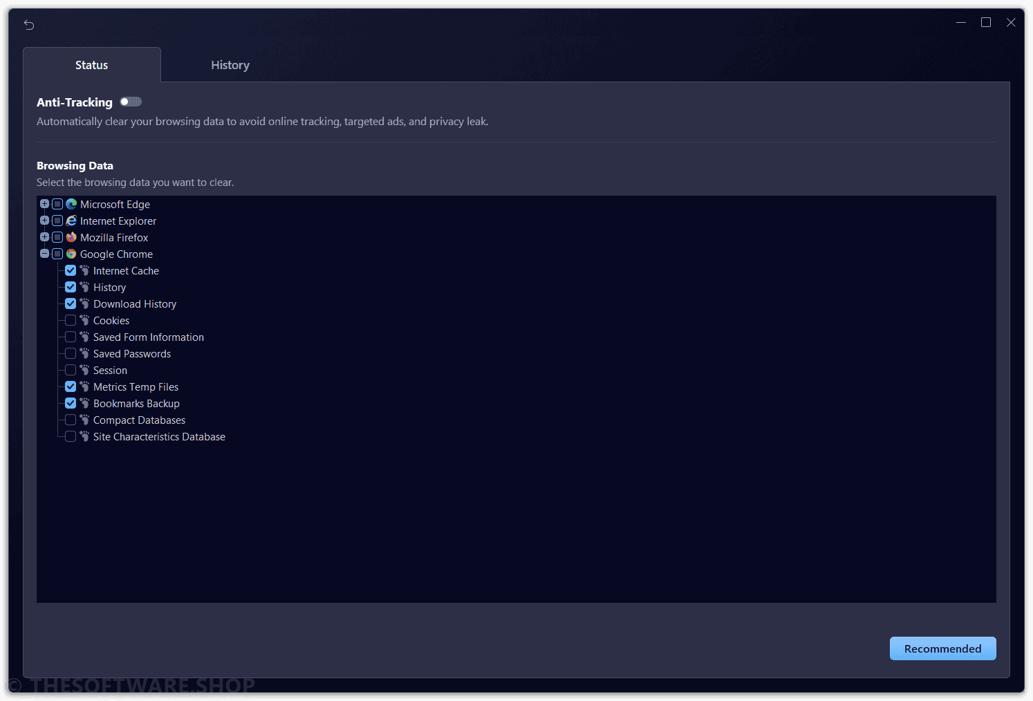Screen dimensions: 1033x701
Task: Select the Session row text
Action: click(x=110, y=370)
